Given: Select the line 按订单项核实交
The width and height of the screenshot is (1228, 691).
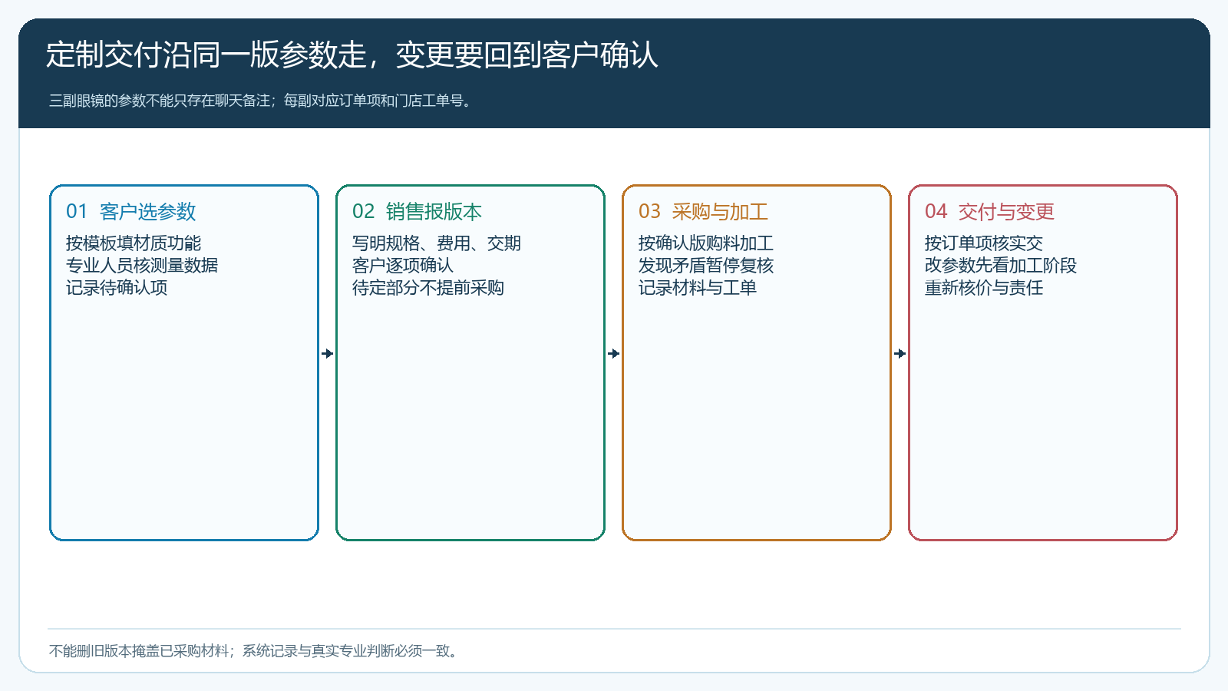Looking at the screenshot, I should coord(984,243).
